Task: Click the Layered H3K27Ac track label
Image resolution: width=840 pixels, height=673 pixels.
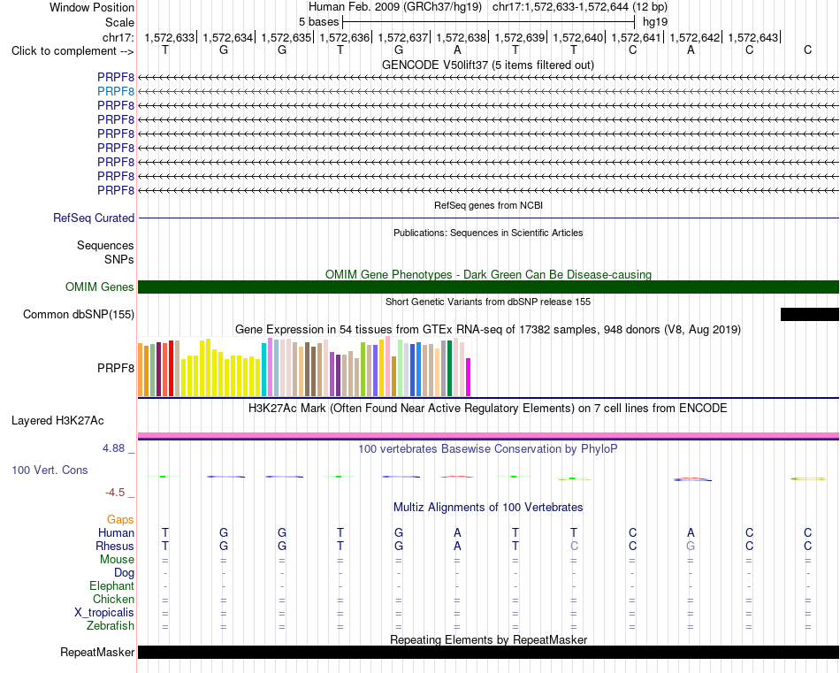Action: 57,421
